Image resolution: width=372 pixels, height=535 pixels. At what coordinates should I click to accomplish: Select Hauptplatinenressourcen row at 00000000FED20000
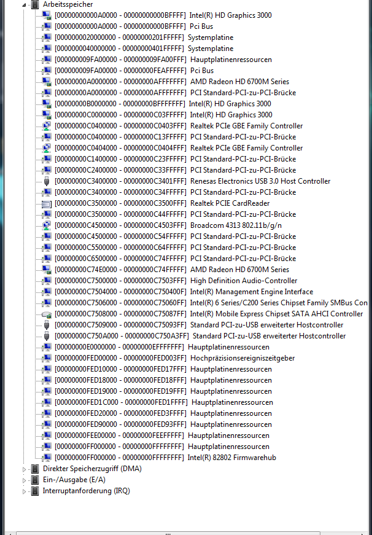tap(163, 413)
